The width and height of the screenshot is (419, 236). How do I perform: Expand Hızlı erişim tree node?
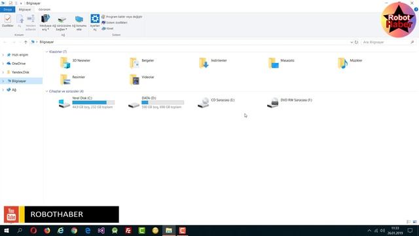[3, 55]
